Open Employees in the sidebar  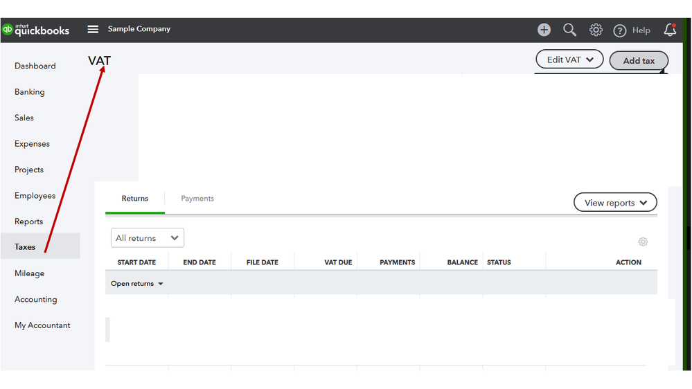point(35,195)
